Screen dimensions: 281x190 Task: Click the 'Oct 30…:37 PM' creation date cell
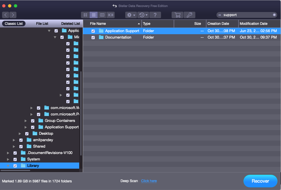pyautogui.click(x=221, y=37)
